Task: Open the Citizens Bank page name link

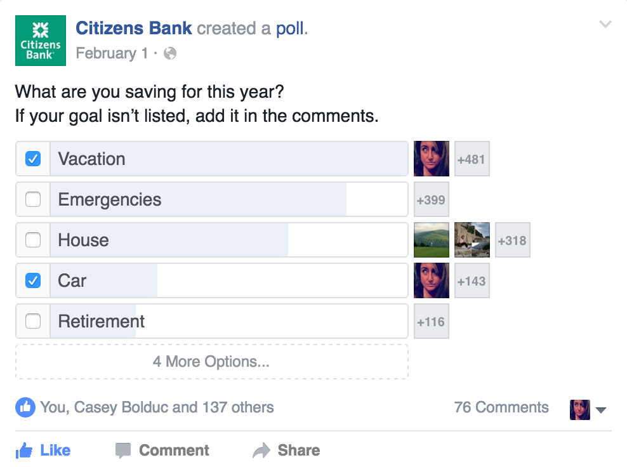Action: click(133, 29)
